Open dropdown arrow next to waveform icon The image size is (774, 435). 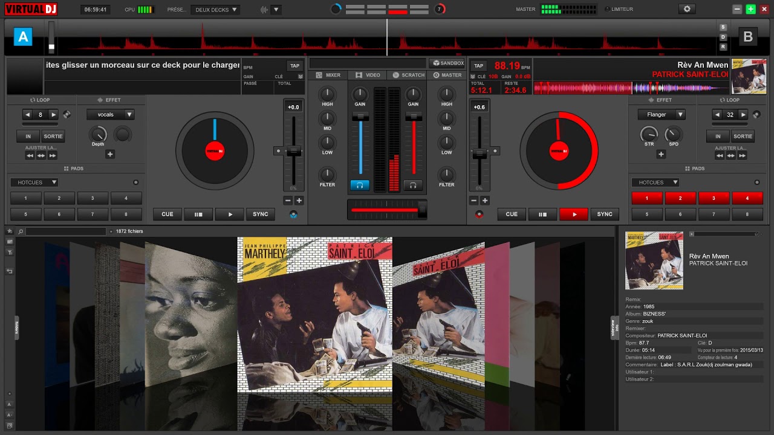tap(276, 10)
